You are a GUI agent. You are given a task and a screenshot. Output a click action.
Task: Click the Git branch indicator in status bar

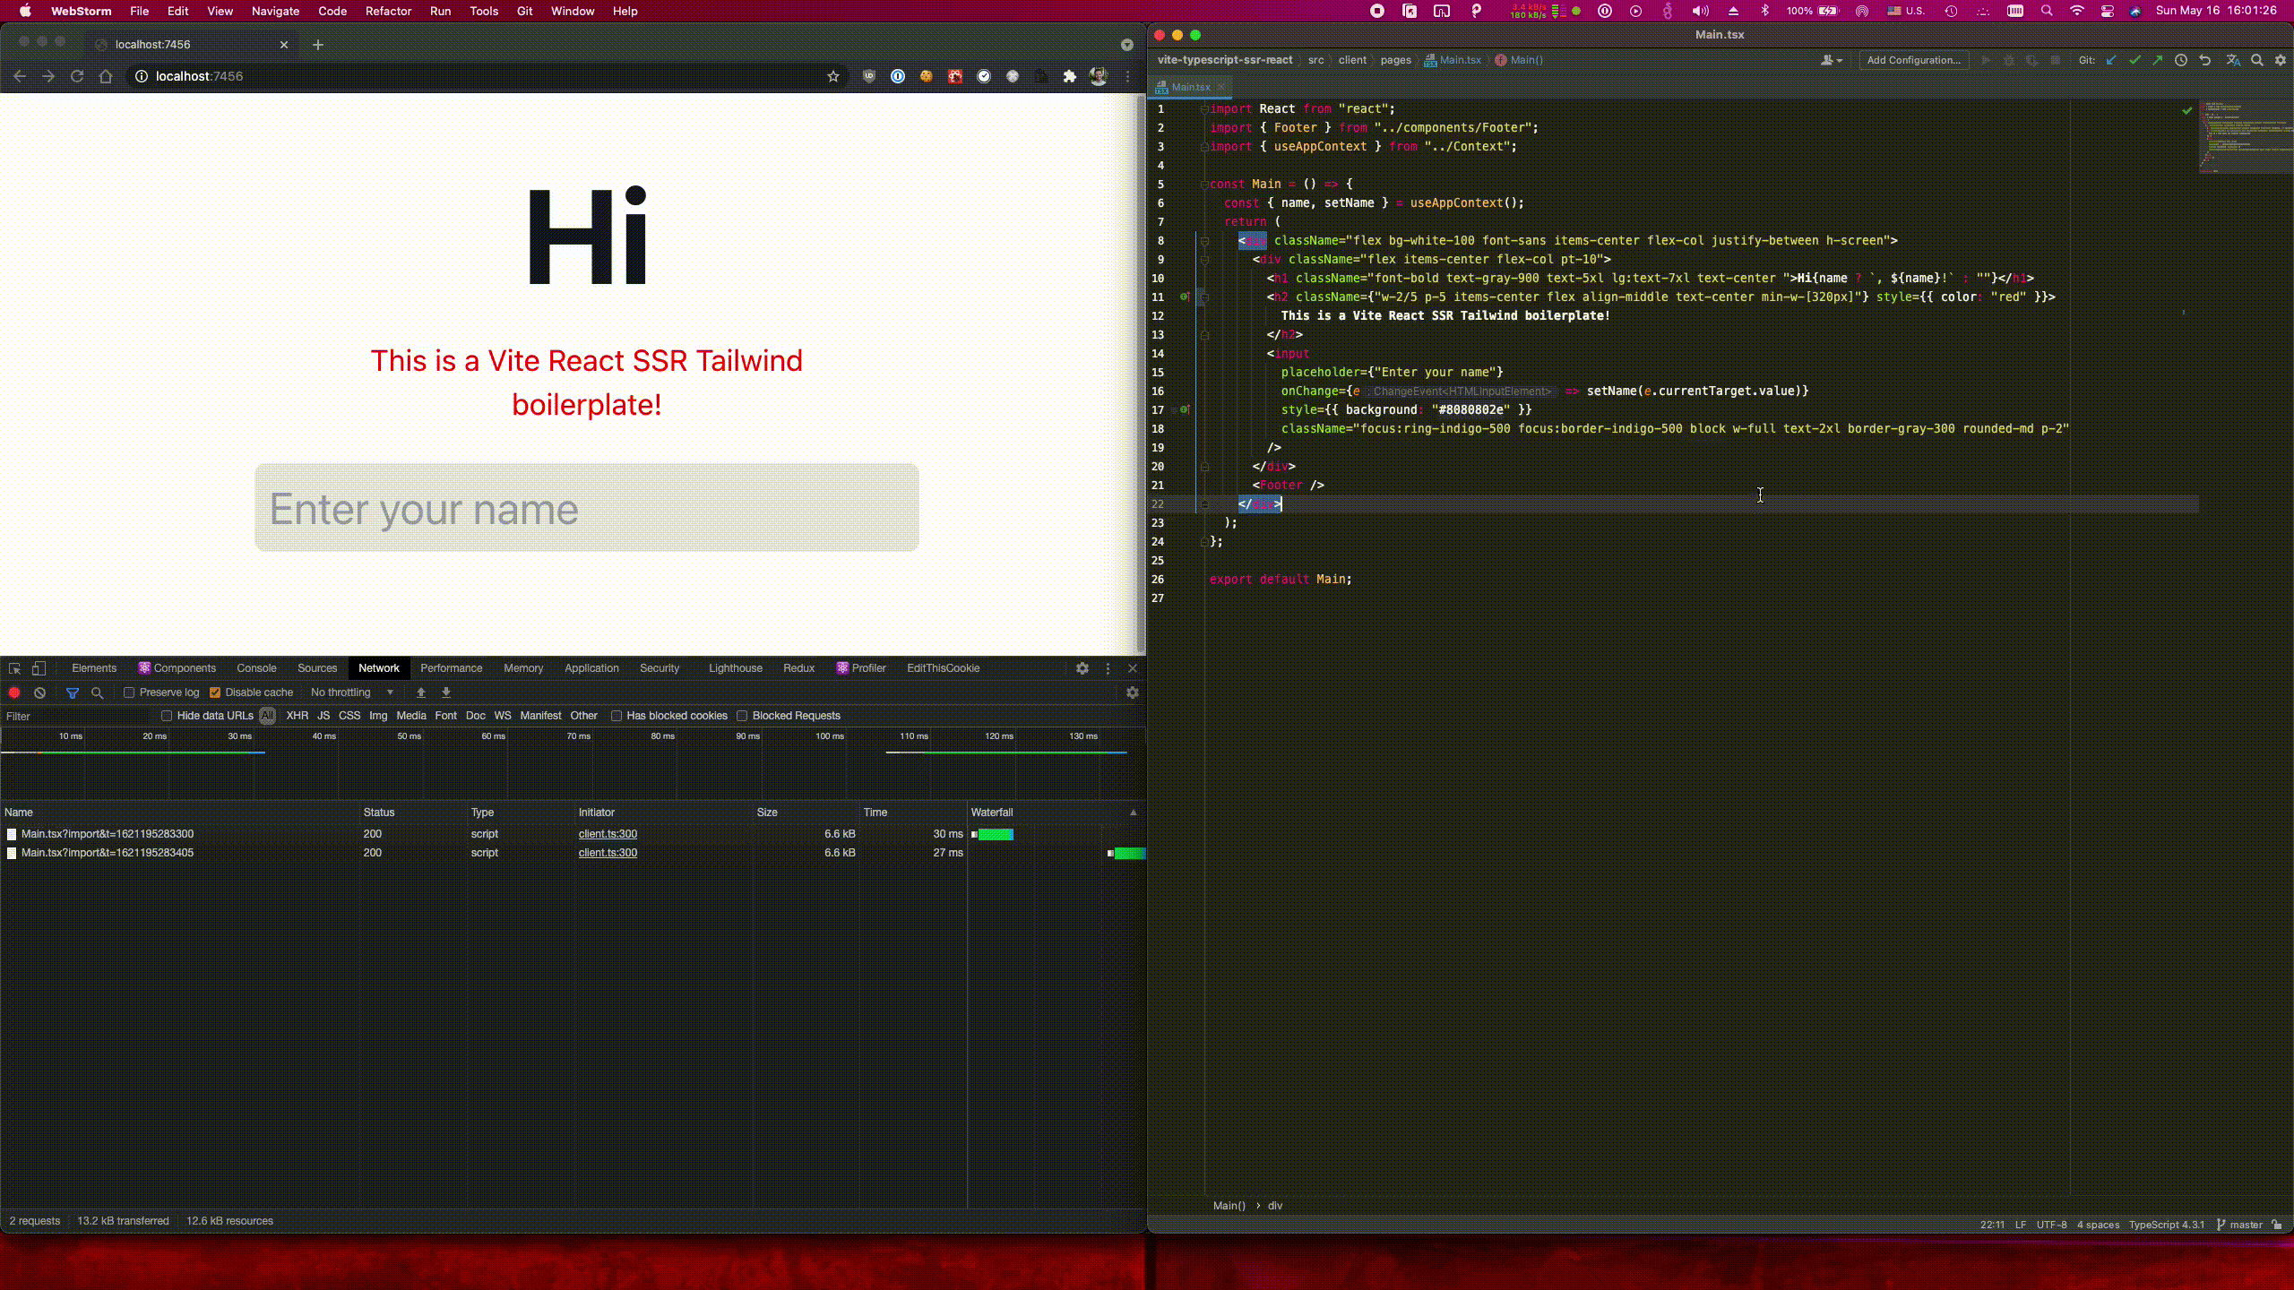(2248, 1225)
